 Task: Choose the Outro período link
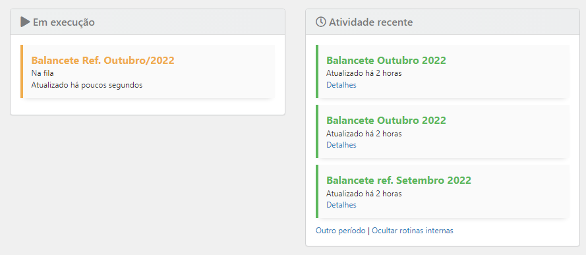341,231
